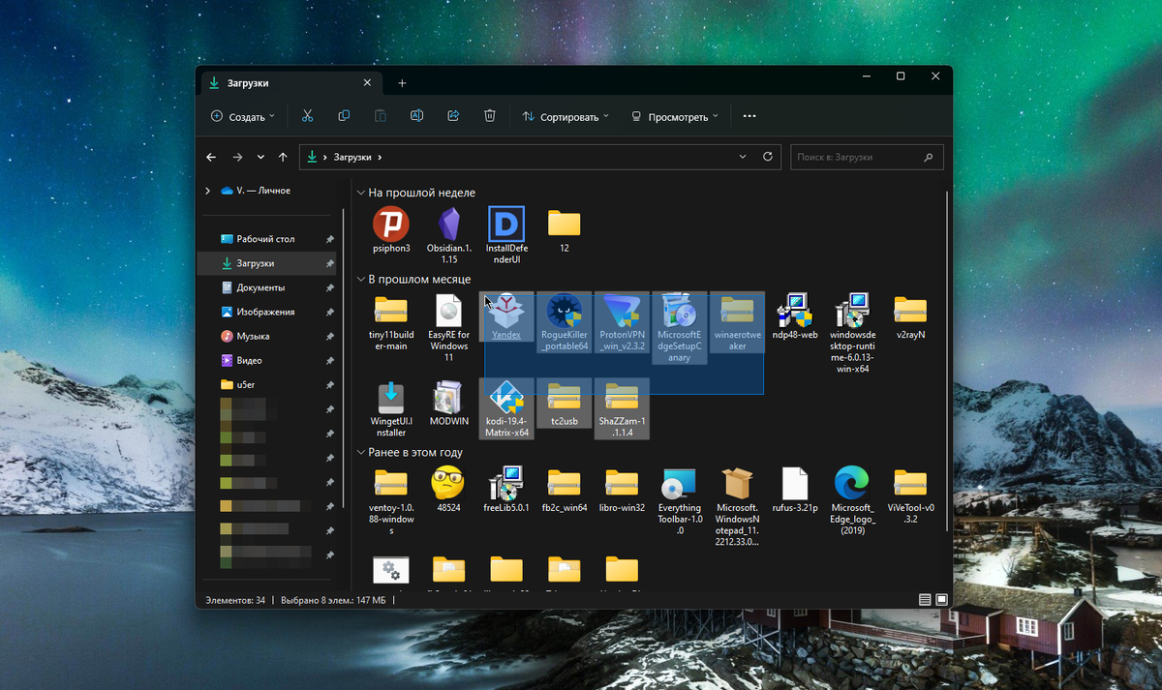Click the Share icon in toolbar
The image size is (1162, 690).
[x=453, y=116]
